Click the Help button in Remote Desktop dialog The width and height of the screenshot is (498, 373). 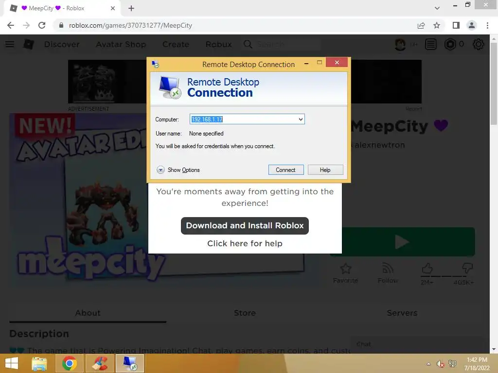pyautogui.click(x=325, y=170)
